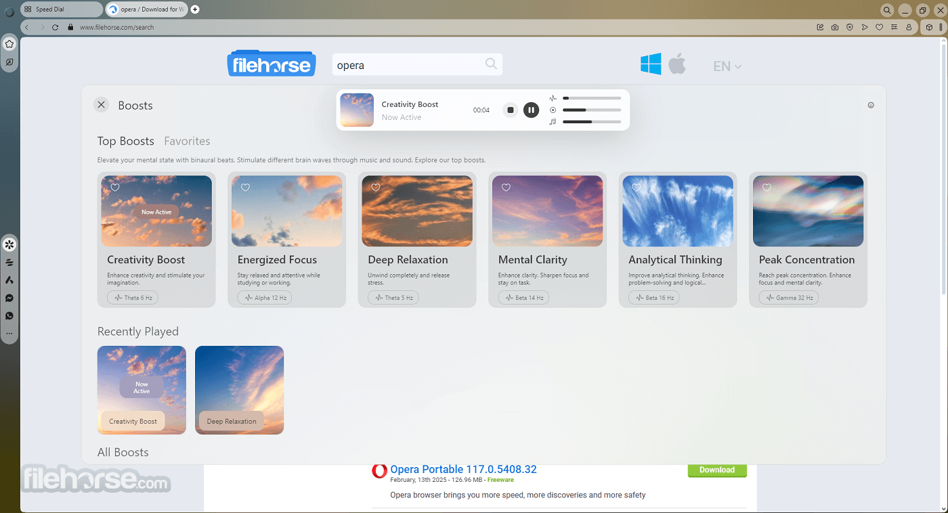The height and width of the screenshot is (513, 948).
Task: Adjust the binaural beats volume slider
Action: click(592, 98)
